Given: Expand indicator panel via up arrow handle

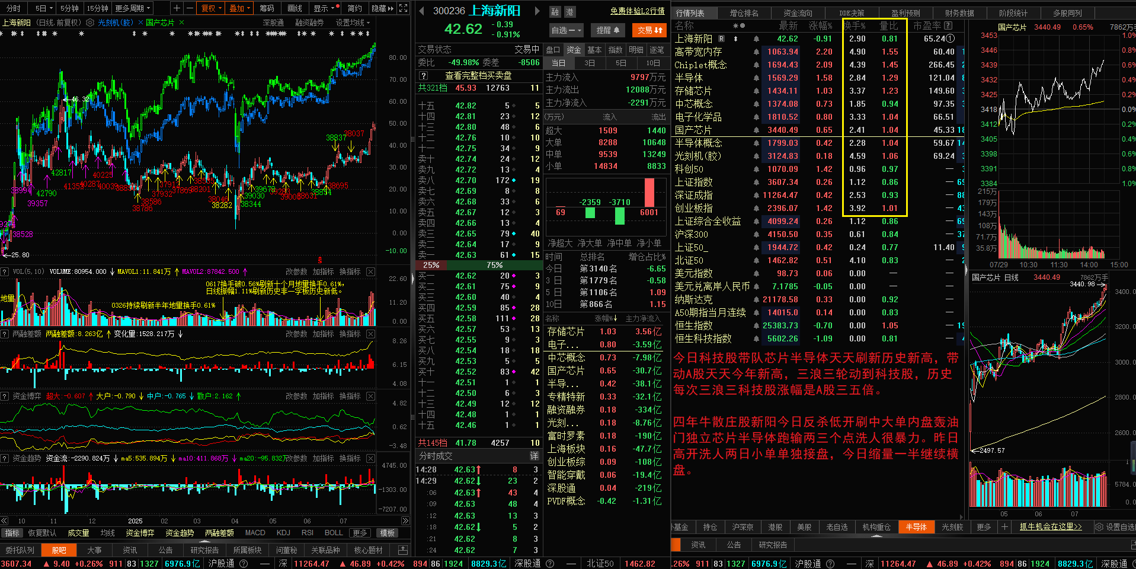Looking at the screenshot, I should point(205,541).
